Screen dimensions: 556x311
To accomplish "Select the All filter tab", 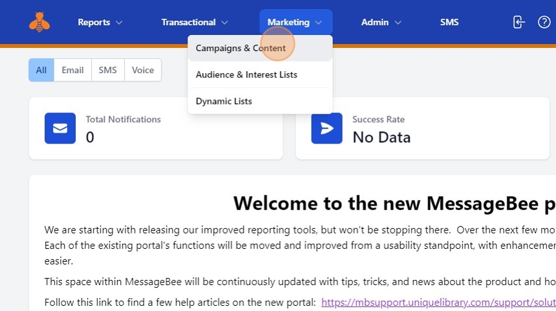I will click(41, 70).
